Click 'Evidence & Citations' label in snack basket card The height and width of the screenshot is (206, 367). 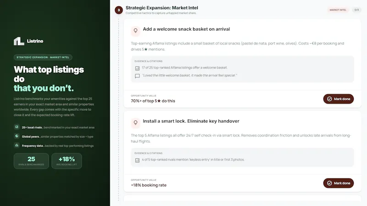click(x=148, y=61)
